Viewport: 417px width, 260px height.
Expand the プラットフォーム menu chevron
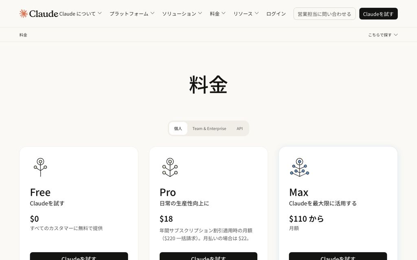(152, 13)
